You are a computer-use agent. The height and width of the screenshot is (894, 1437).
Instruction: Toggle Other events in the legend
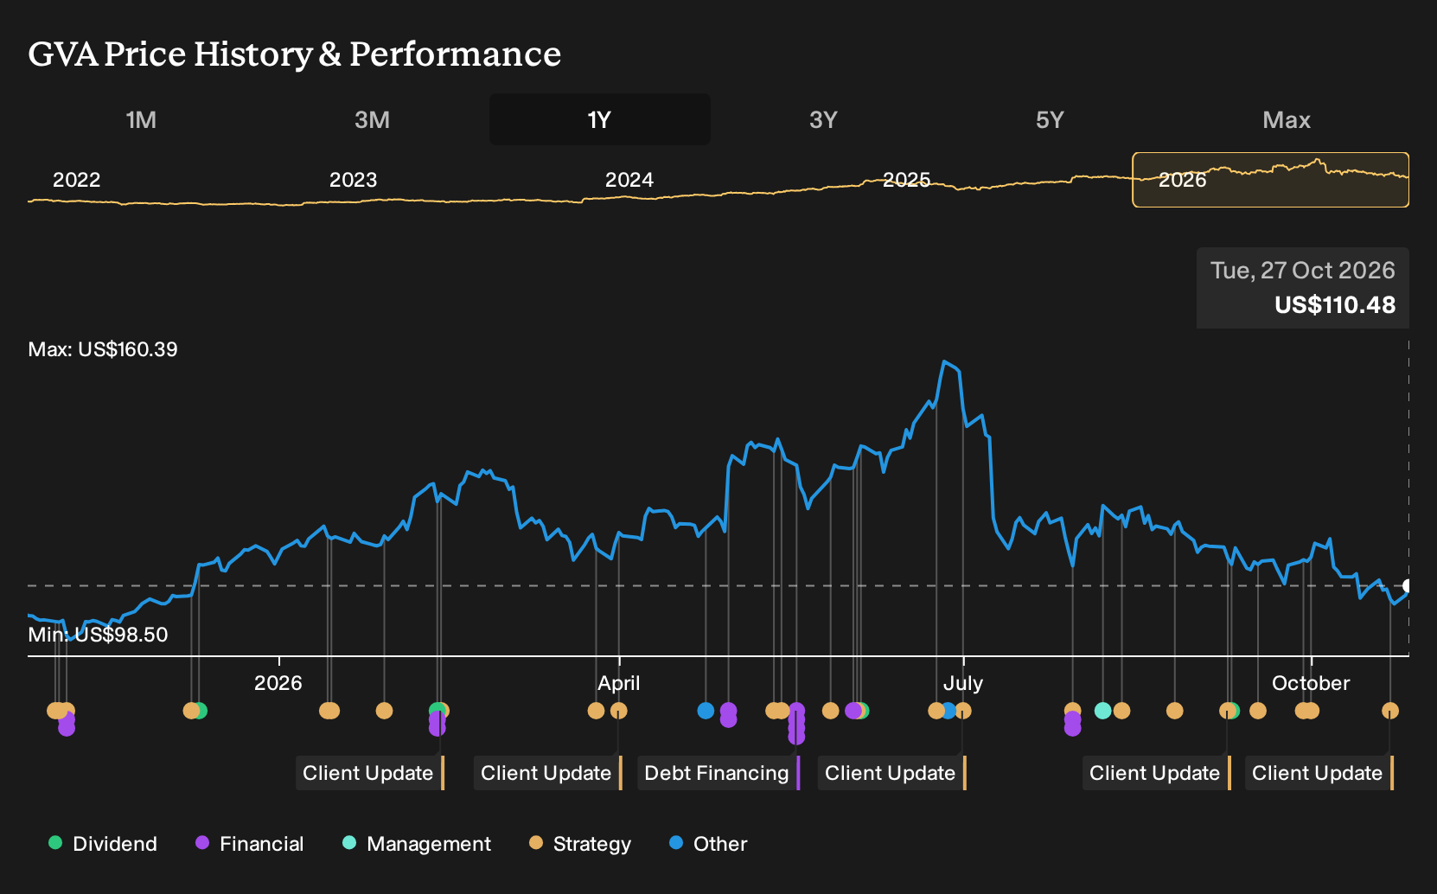(708, 844)
